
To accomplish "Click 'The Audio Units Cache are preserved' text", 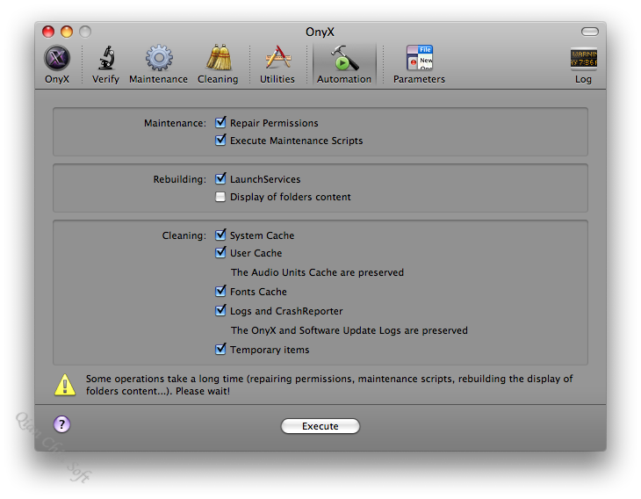I will coord(317,272).
